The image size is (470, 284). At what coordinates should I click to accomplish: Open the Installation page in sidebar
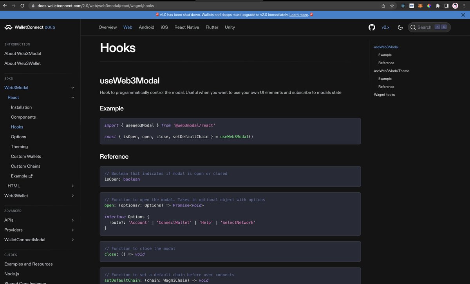tap(21, 107)
